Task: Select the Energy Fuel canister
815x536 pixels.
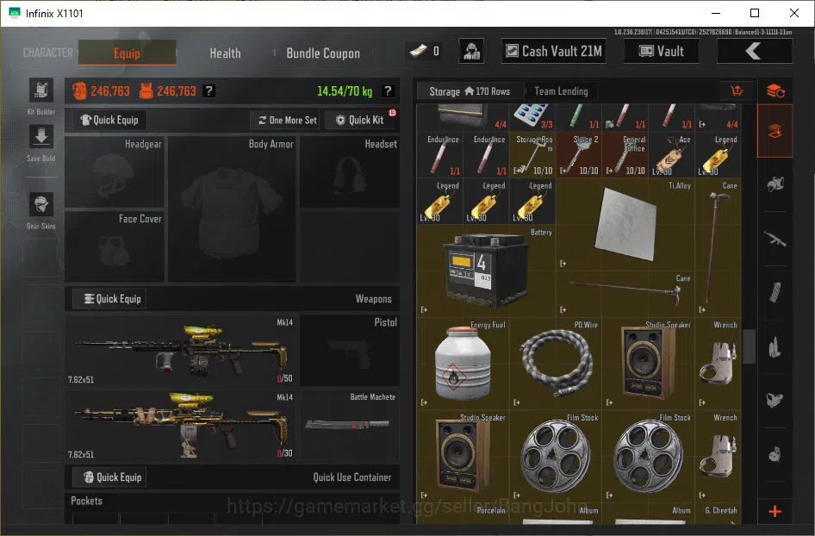Action: (463, 363)
